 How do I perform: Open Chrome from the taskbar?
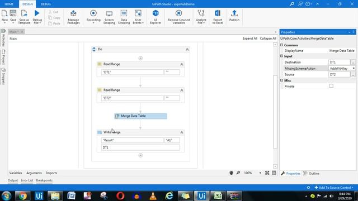click(x=22, y=196)
